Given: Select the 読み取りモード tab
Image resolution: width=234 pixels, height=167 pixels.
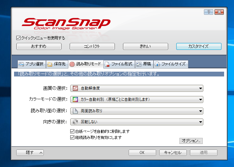Looking at the screenshot, I should (86, 64).
